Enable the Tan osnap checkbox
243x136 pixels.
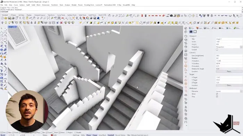41,133
